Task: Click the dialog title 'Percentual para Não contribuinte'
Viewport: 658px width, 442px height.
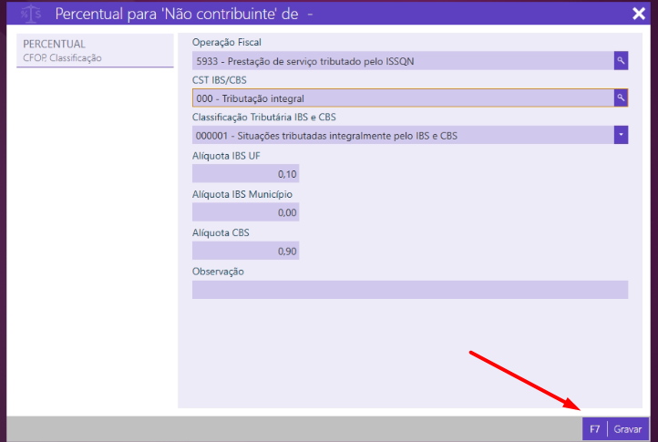Action: tap(182, 14)
